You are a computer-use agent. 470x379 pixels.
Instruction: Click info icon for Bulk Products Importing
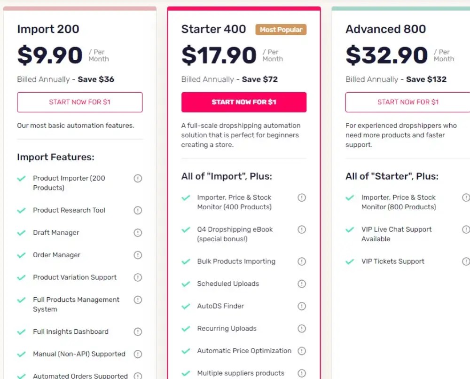302,261
